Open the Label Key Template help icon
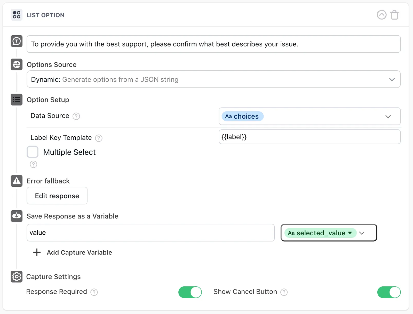 pyautogui.click(x=99, y=138)
